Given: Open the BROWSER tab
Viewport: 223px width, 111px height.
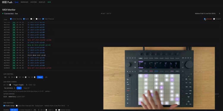Looking at the screenshot, I should pos(24,2).
